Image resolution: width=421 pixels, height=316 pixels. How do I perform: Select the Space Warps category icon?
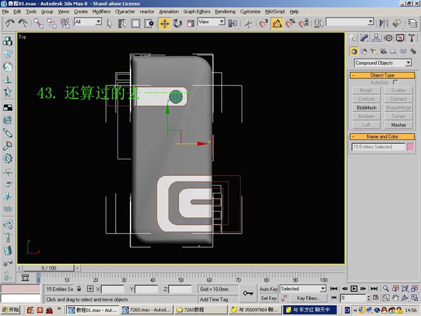(x=404, y=51)
